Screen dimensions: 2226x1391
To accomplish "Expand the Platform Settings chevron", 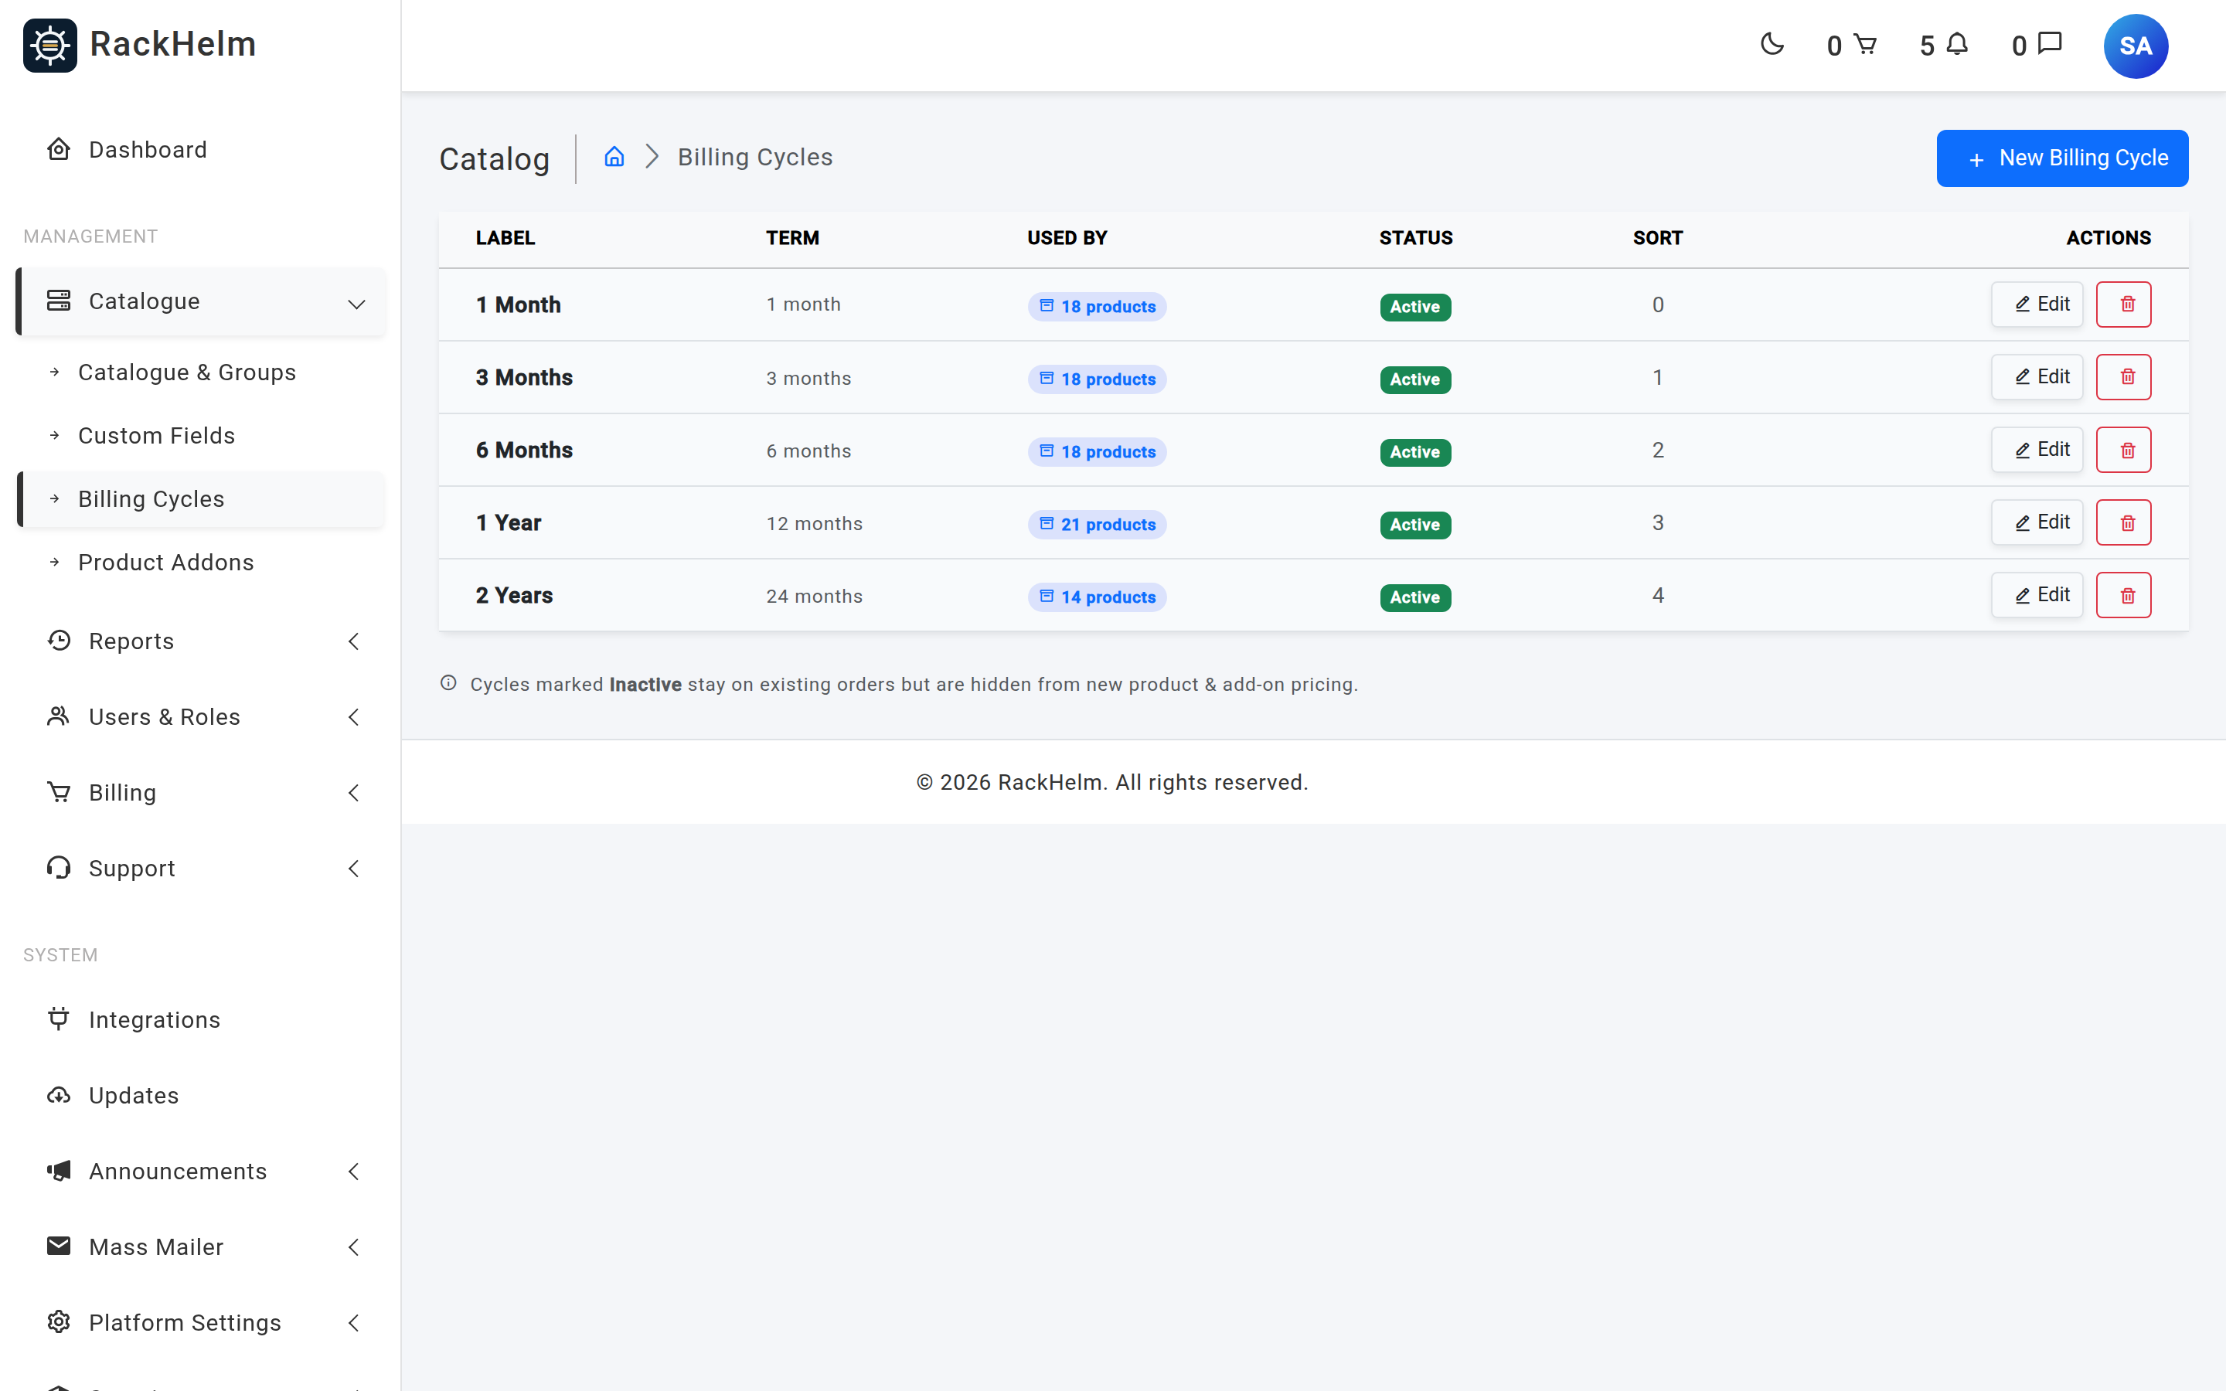I will [354, 1322].
